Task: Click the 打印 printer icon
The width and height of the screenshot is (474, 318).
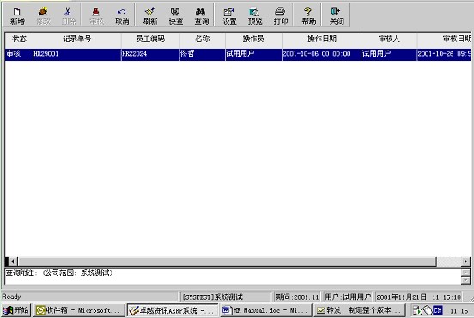Action: (280, 15)
